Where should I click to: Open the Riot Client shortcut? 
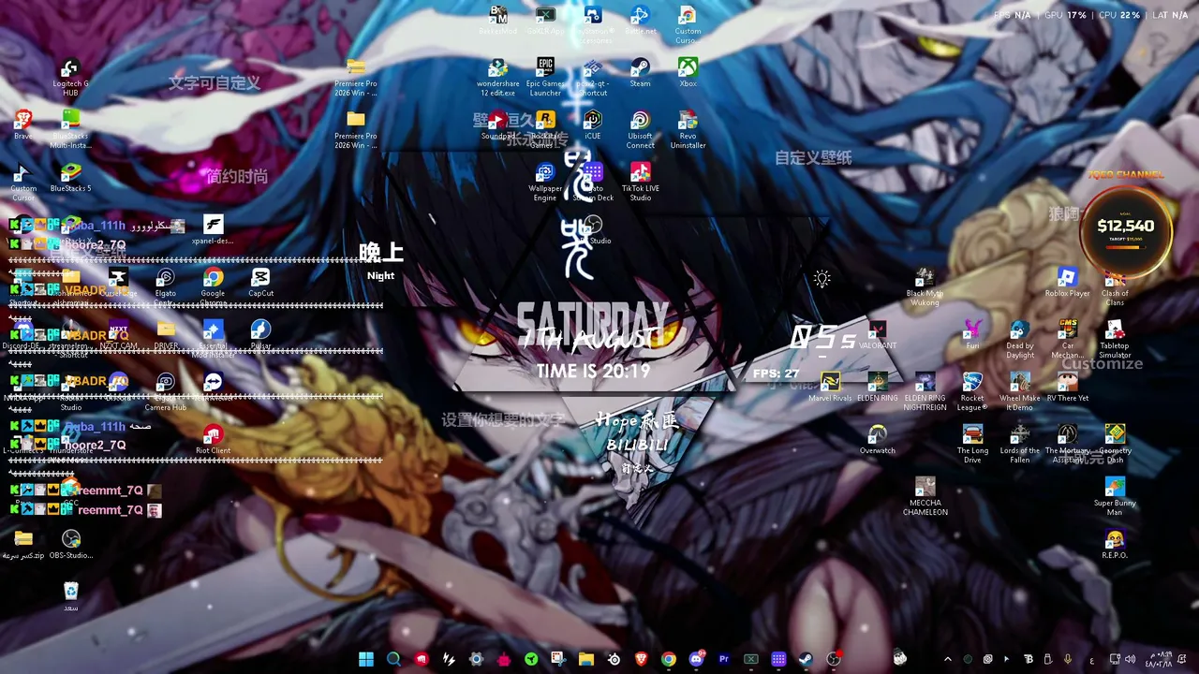pyautogui.click(x=213, y=441)
